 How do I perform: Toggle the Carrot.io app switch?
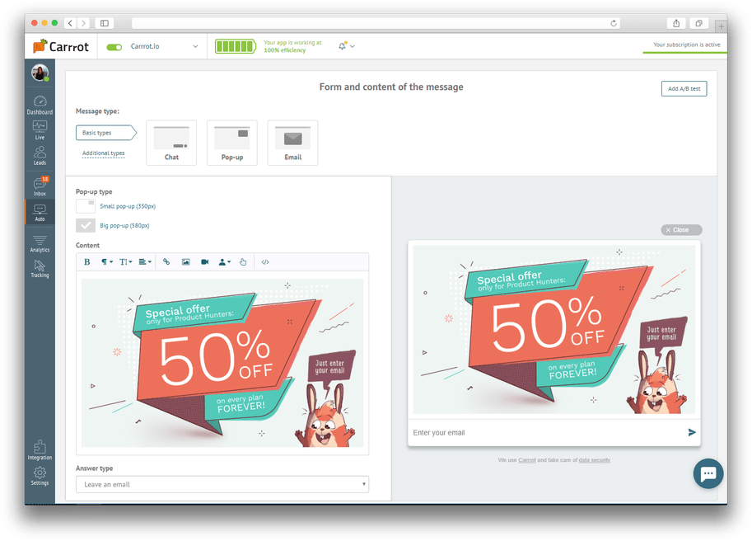coord(114,47)
